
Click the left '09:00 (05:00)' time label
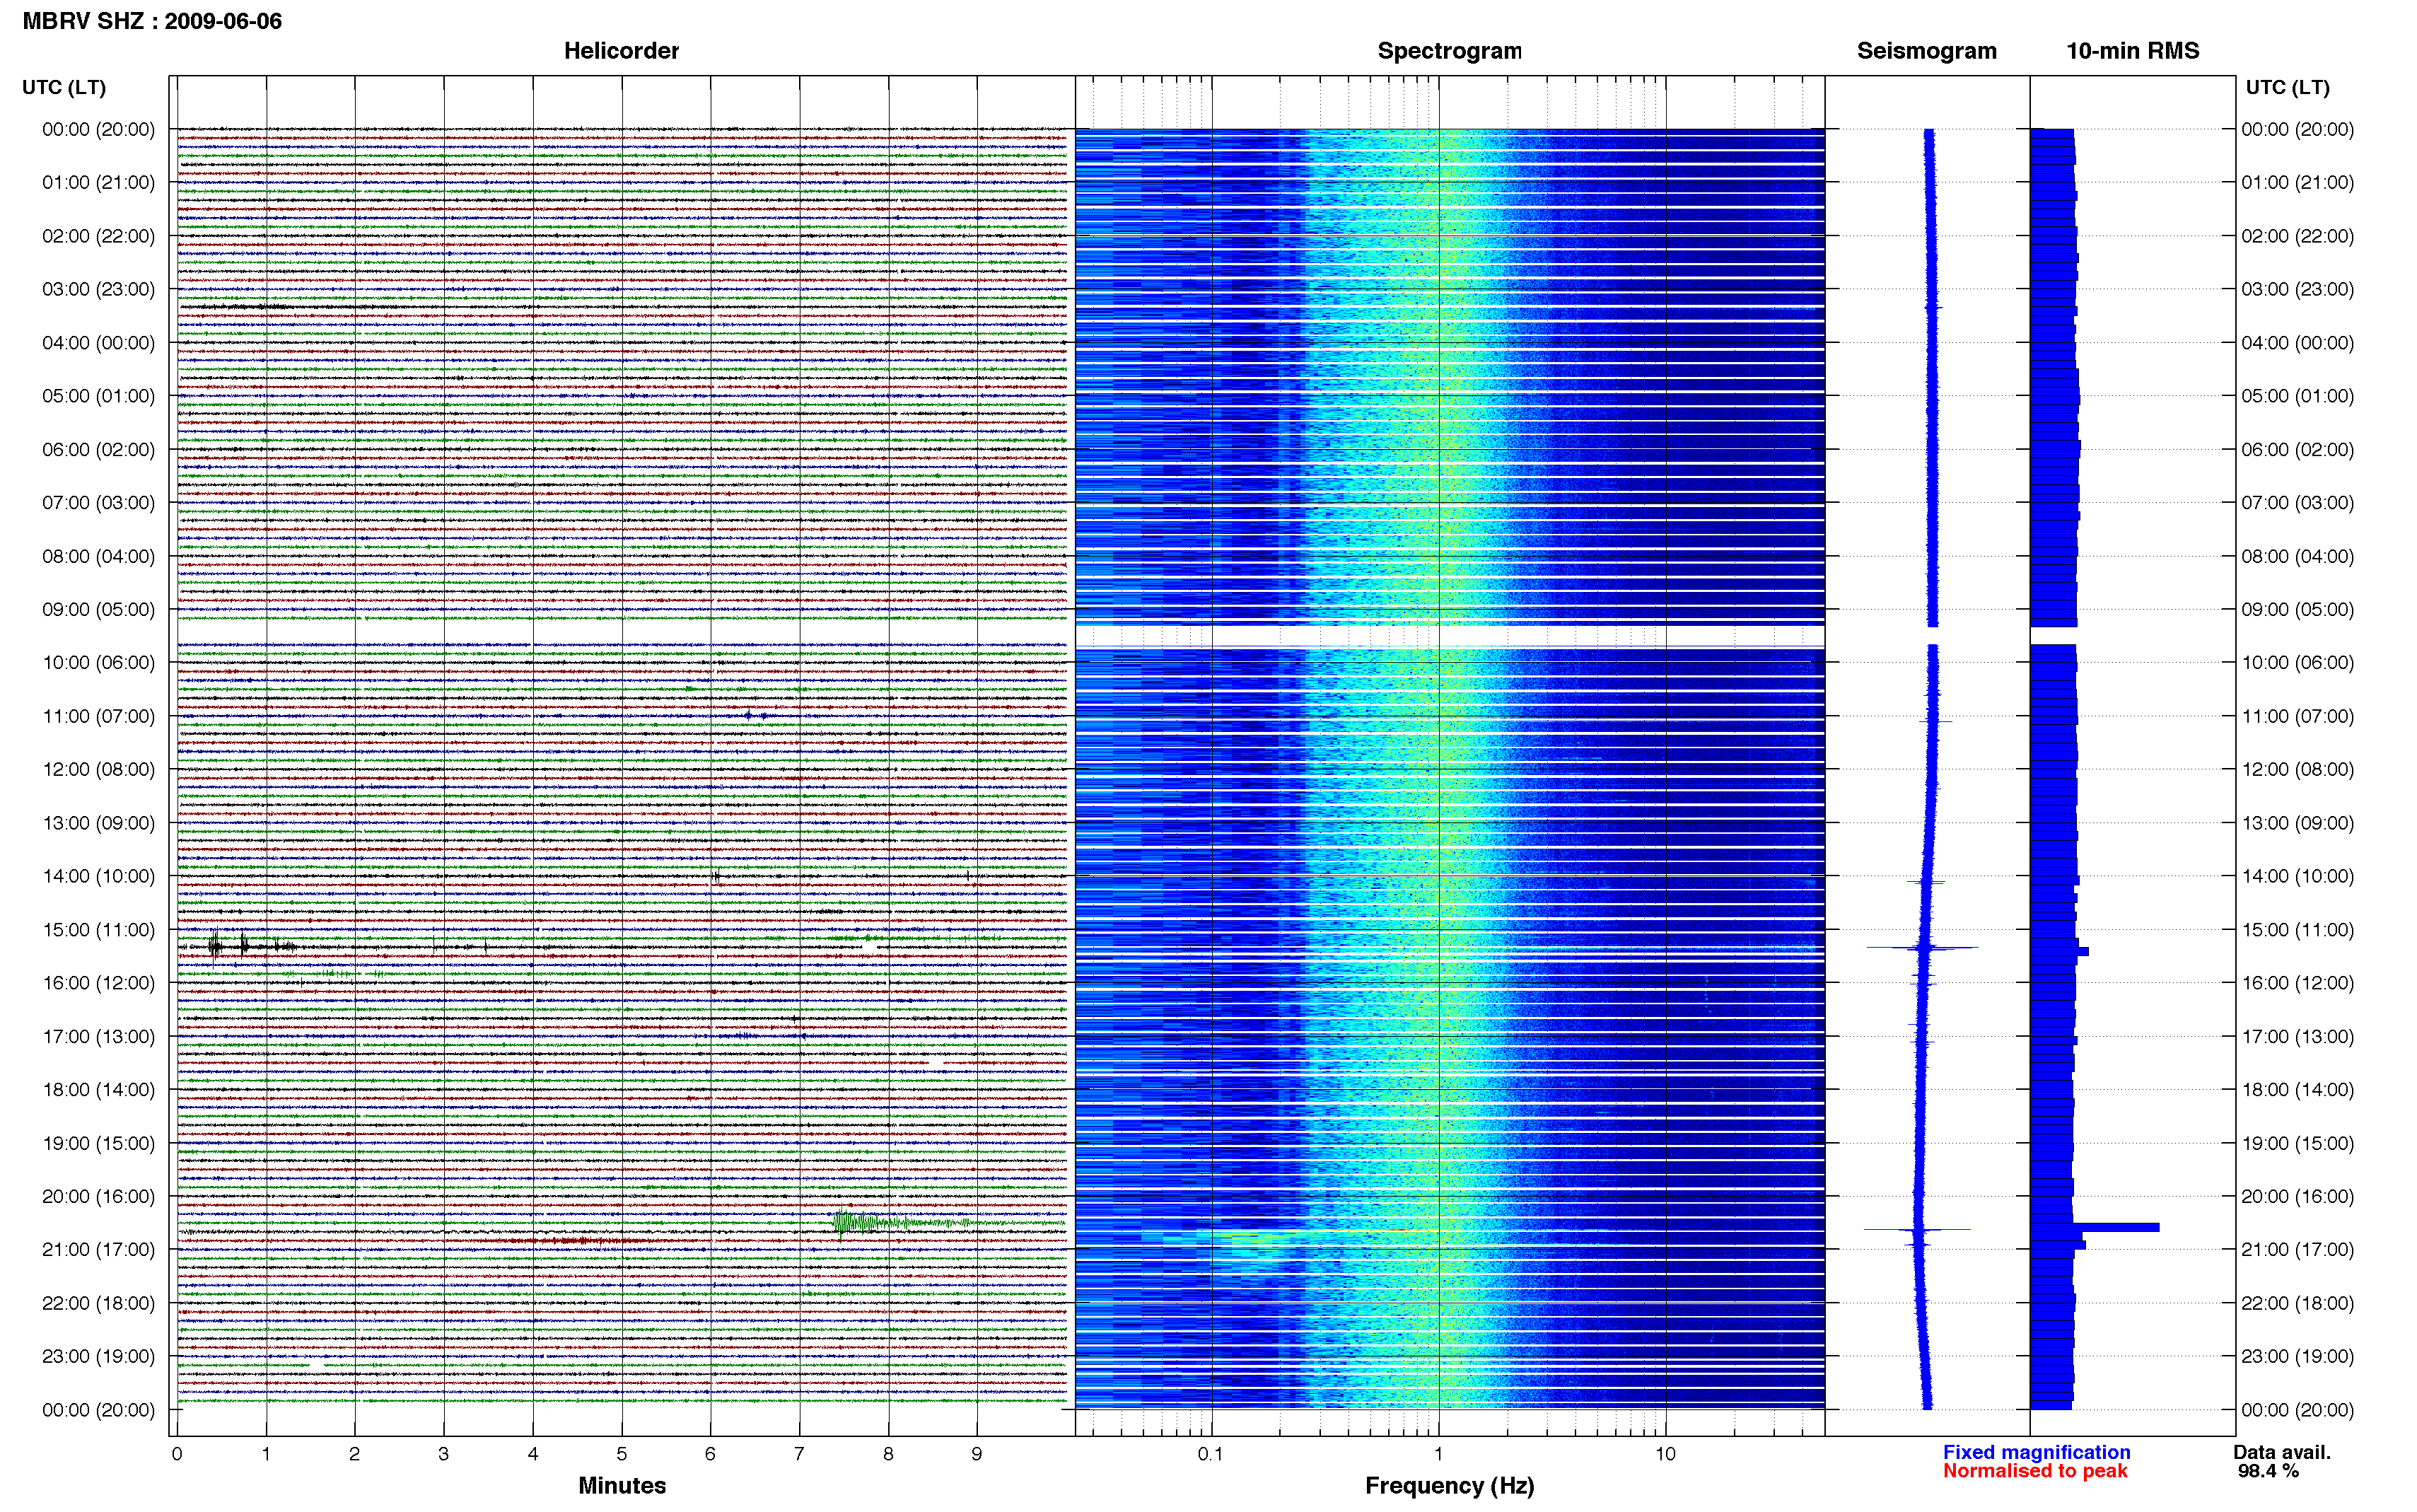pyautogui.click(x=98, y=610)
